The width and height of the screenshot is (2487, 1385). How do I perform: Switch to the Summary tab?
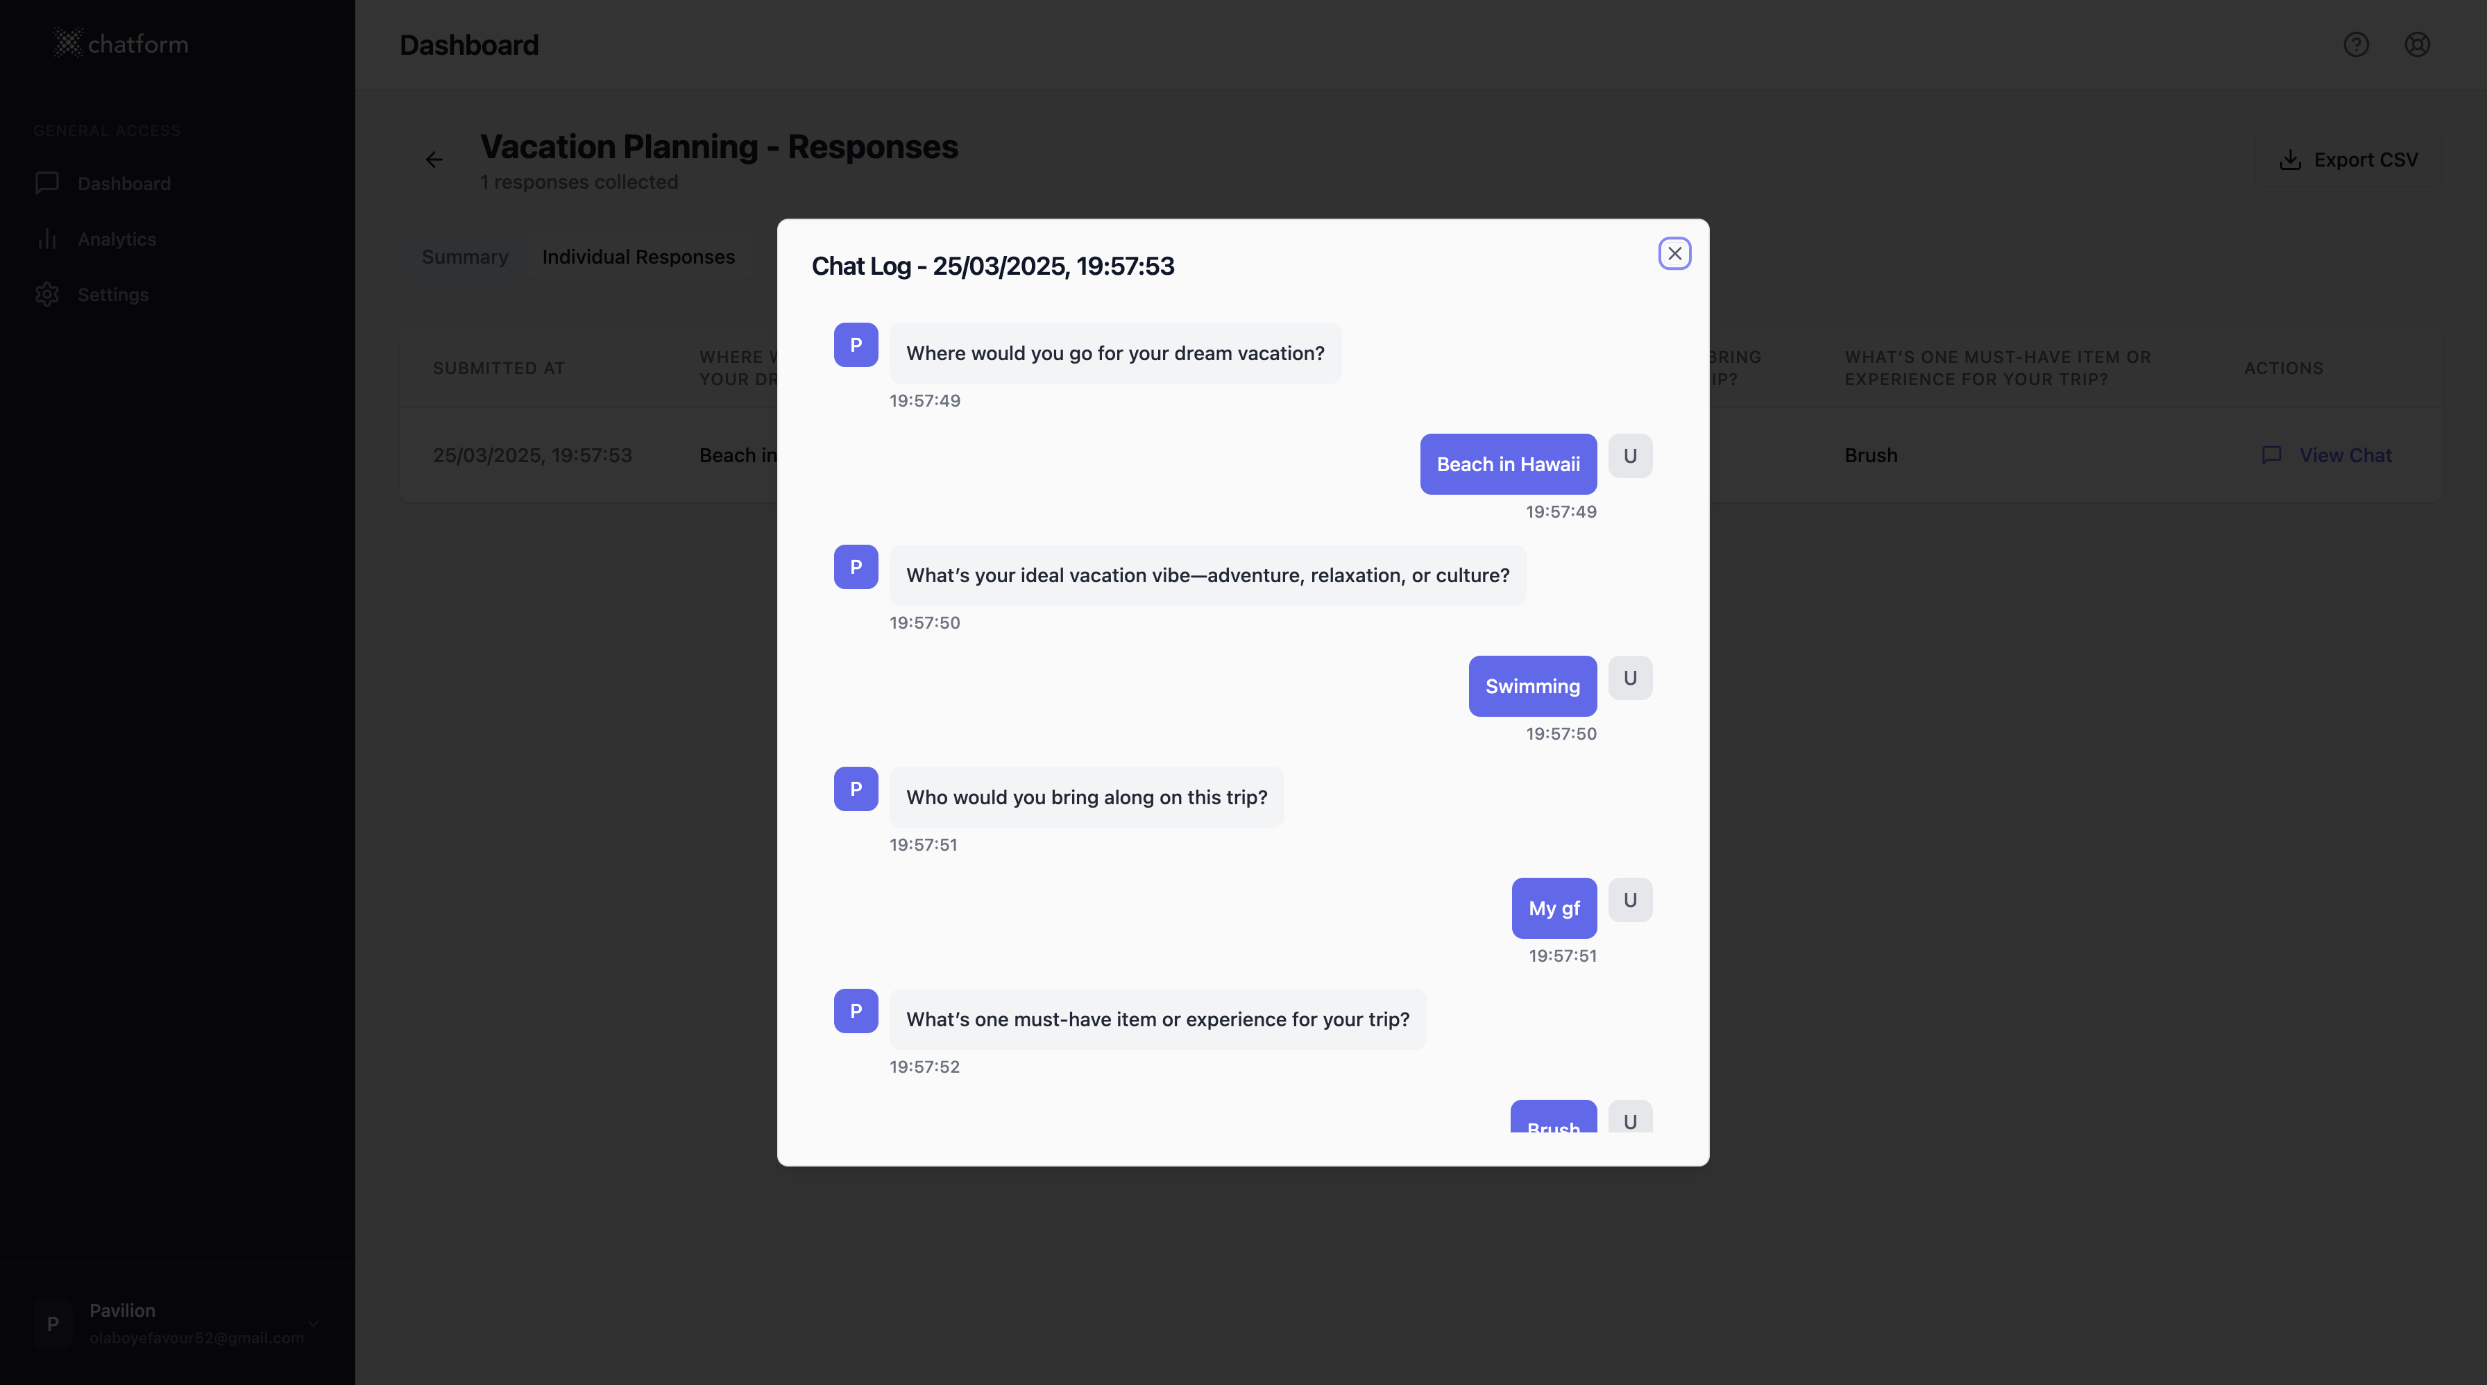(464, 257)
